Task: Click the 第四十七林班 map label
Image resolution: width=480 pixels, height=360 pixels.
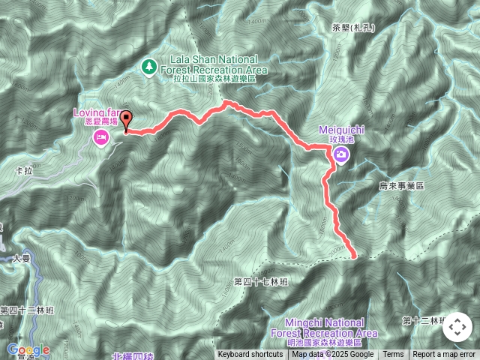Action: click(261, 282)
